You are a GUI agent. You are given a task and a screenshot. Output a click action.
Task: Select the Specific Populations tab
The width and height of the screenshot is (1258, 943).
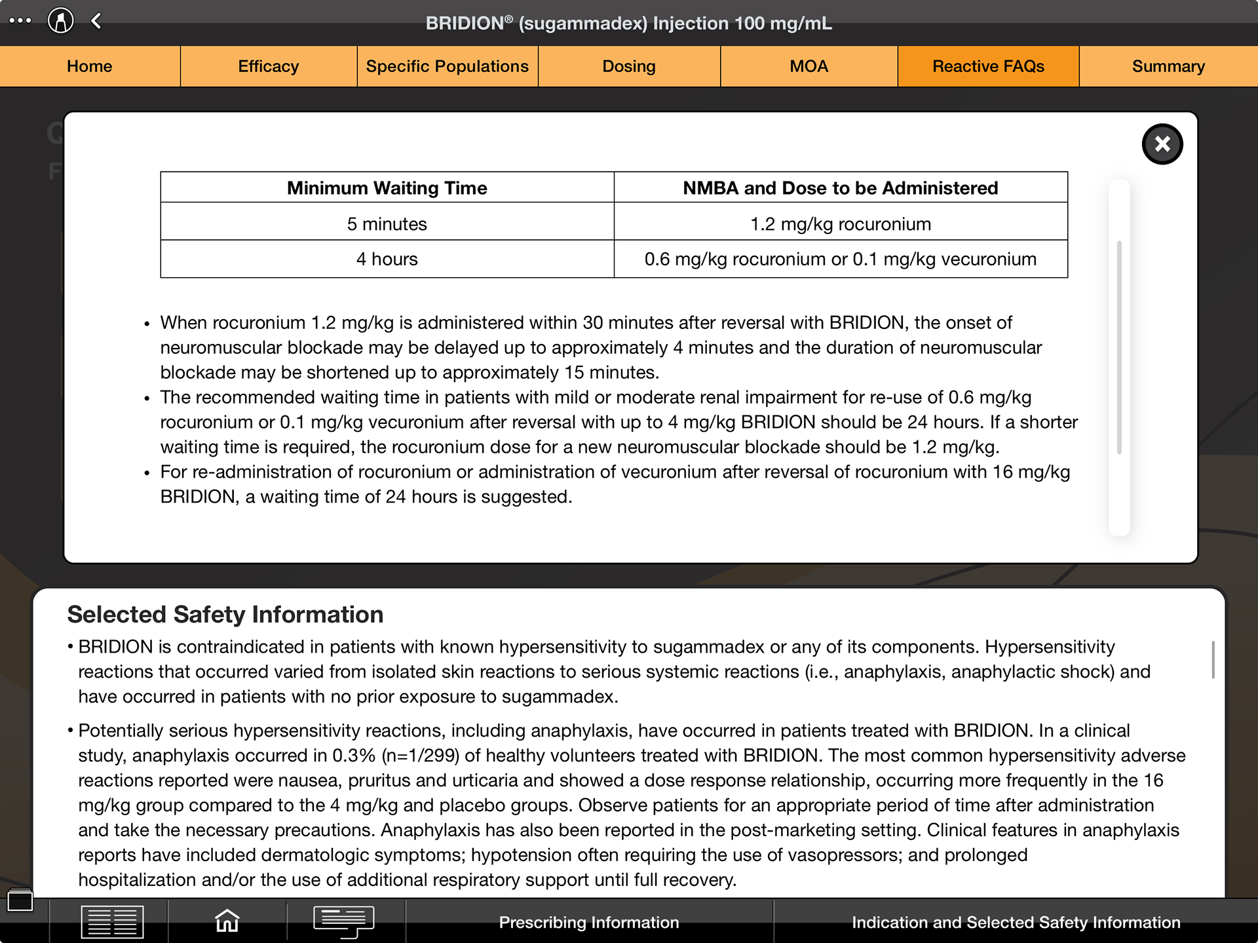point(448,66)
